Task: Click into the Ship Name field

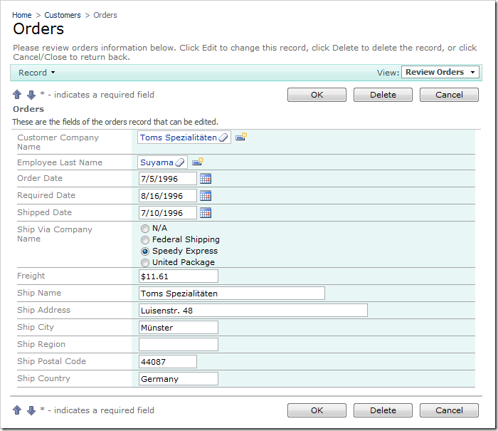Action: [232, 294]
